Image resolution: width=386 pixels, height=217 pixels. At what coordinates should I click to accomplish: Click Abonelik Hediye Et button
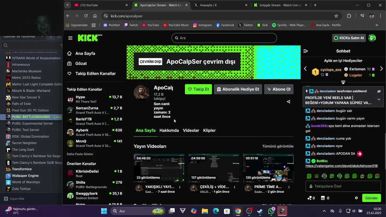click(x=238, y=89)
